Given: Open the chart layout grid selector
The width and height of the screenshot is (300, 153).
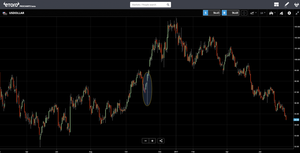Looking at the screenshot, I should [276, 4].
